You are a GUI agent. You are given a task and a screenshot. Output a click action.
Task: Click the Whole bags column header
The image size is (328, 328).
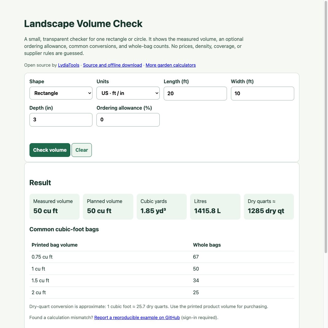tap(207, 245)
